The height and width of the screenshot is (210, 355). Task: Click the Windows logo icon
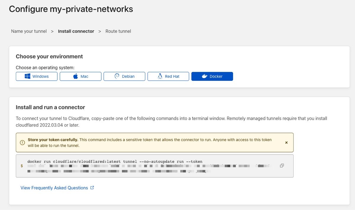click(x=28, y=76)
